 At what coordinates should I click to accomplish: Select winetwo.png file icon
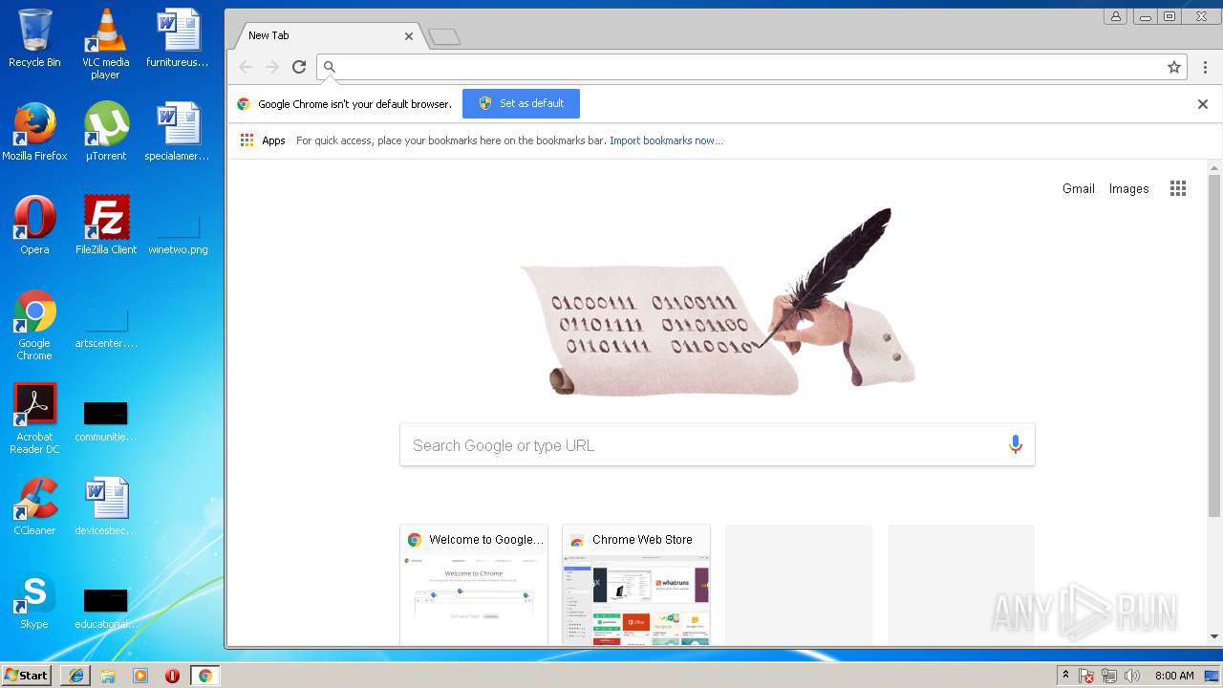tap(178, 234)
